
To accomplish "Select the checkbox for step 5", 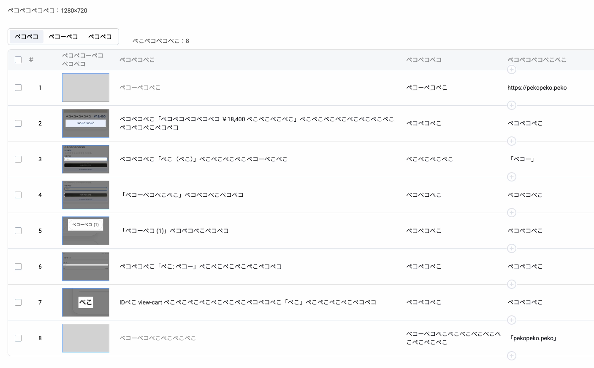I will tap(18, 231).
